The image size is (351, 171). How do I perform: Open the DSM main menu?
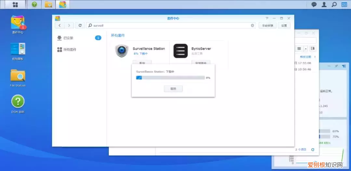[15, 5]
